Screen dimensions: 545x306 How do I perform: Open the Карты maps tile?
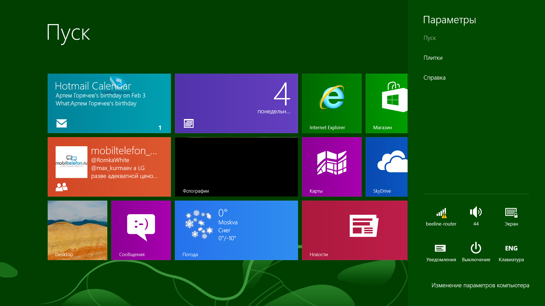click(332, 167)
